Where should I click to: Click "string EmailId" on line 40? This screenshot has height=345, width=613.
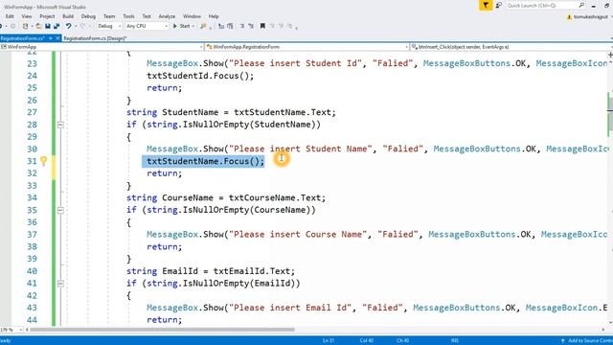point(162,271)
